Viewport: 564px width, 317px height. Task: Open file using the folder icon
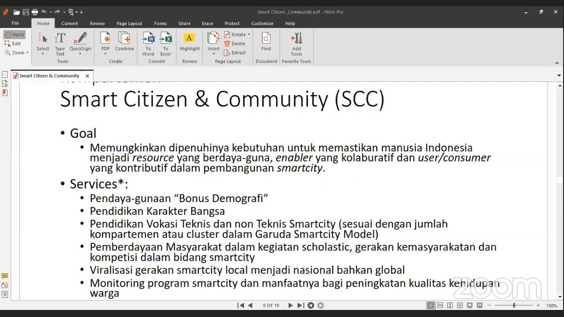click(17, 12)
